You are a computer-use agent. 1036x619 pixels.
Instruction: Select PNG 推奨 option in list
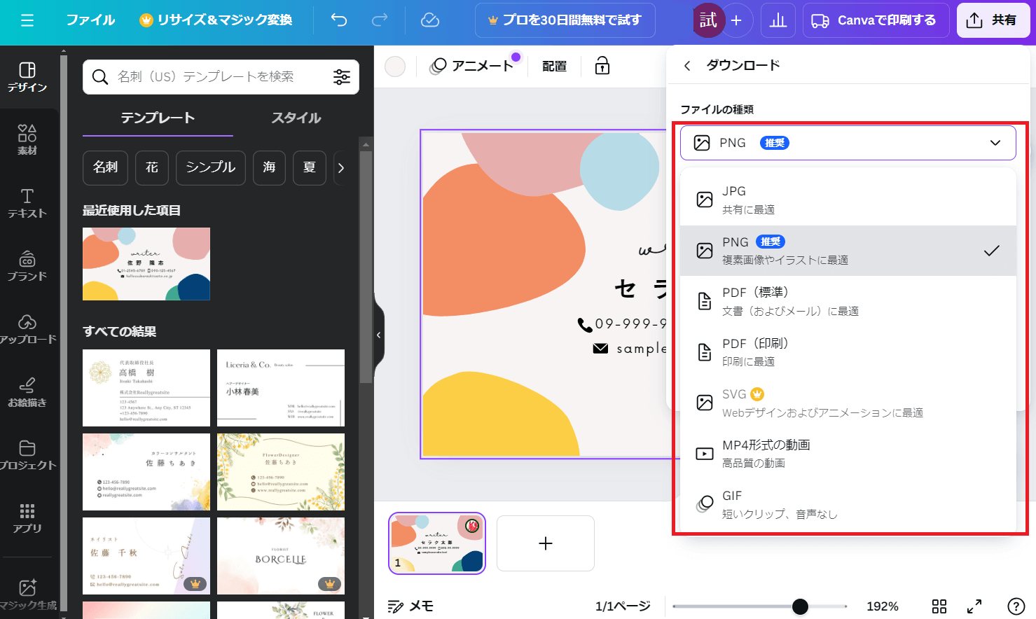[848, 251]
